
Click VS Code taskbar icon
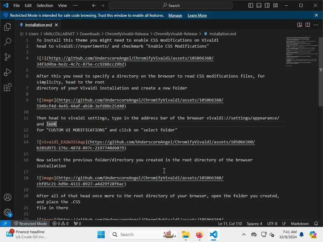[214, 234]
